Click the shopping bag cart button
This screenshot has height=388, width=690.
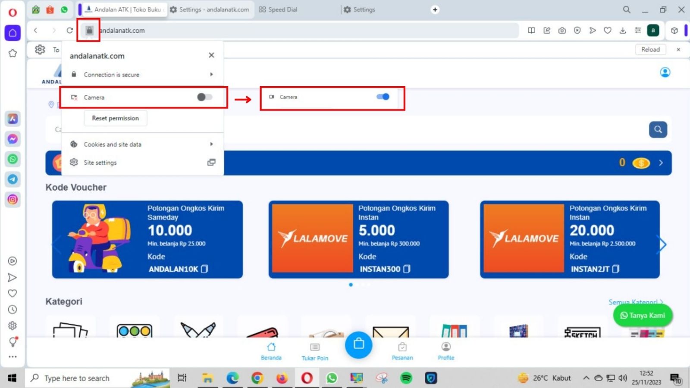point(358,344)
